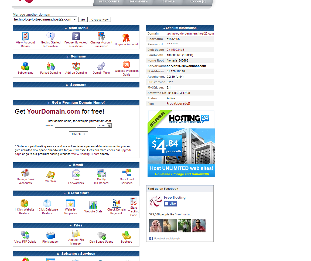The width and height of the screenshot is (311, 261).
Task: Open the Disk Space Usage icon
Action: (101, 235)
